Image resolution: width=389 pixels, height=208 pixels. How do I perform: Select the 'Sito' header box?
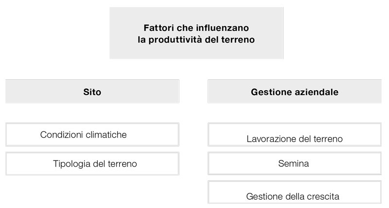(92, 91)
